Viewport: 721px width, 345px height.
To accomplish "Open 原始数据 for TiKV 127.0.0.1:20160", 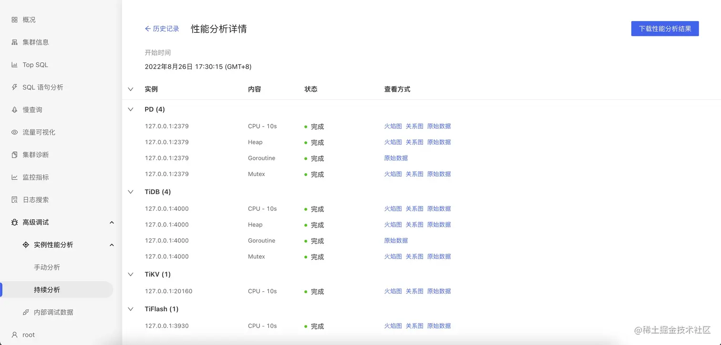I will click(439, 291).
